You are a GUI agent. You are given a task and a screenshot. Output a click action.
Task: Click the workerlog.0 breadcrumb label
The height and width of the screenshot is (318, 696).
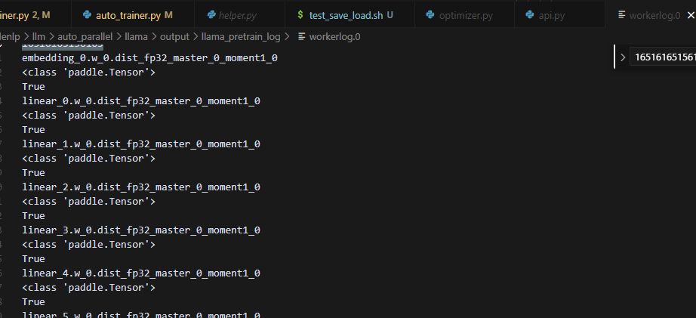click(x=335, y=36)
